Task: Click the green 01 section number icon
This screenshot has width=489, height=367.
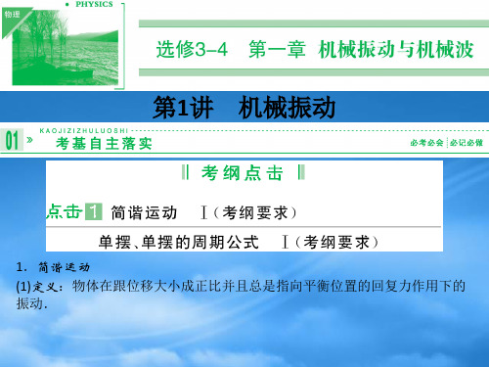Action: [x=12, y=140]
